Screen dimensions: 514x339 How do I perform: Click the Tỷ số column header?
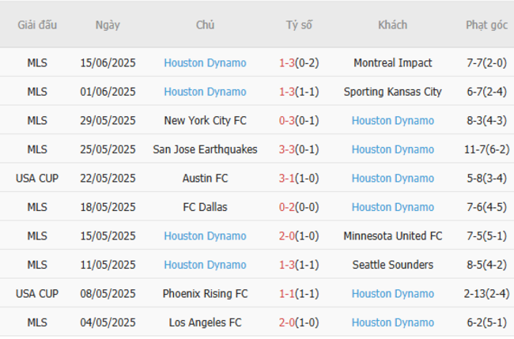pos(299,24)
